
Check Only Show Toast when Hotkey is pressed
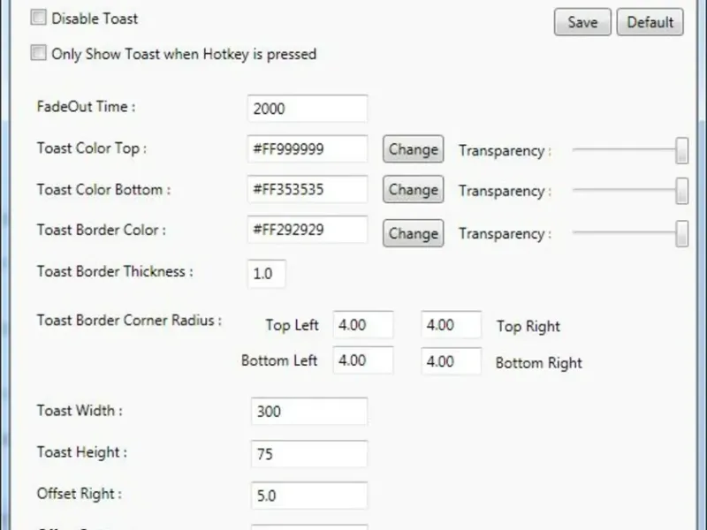(38, 53)
